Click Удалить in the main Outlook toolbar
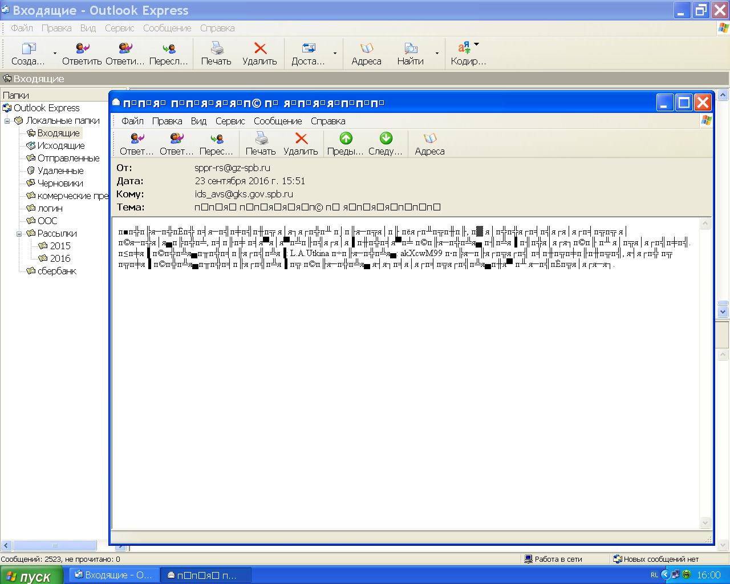The width and height of the screenshot is (730, 584). coord(259,54)
